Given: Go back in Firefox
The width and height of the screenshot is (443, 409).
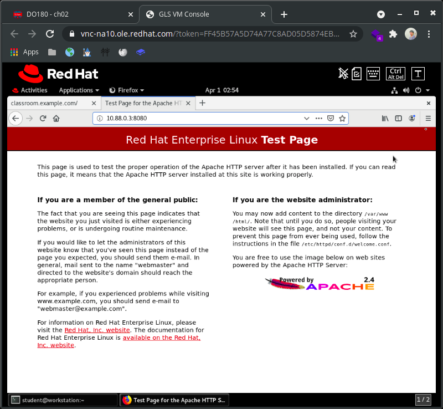Looking at the screenshot, I should (x=16, y=118).
